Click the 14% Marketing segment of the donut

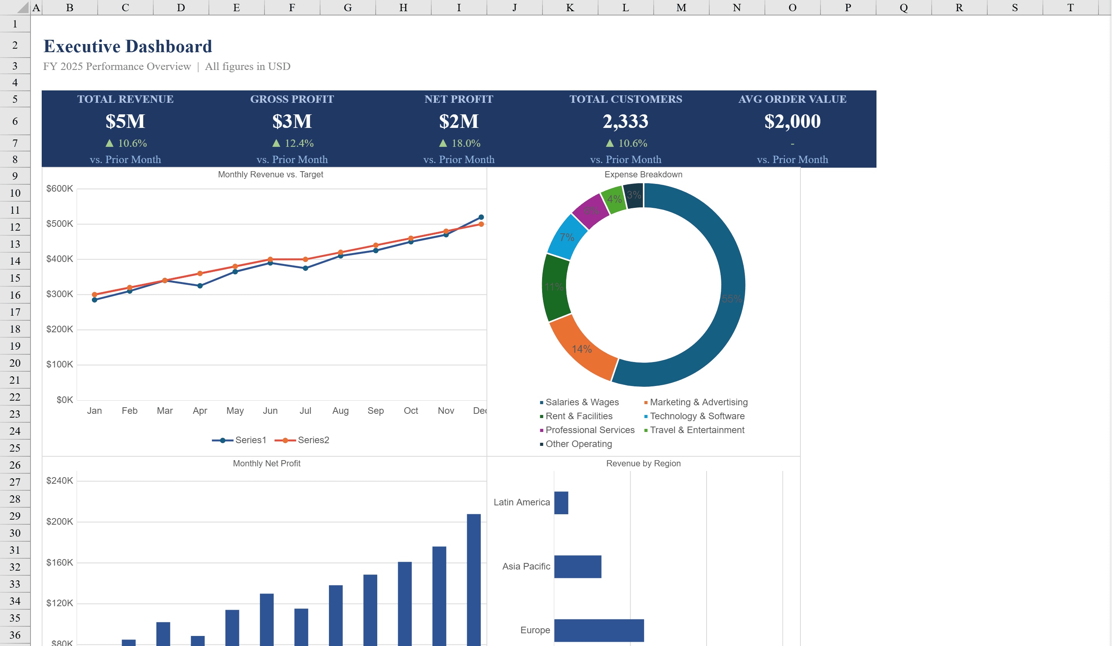(x=583, y=349)
